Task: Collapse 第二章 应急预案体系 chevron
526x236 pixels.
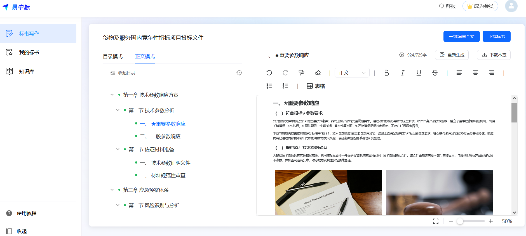Action: (x=112, y=190)
